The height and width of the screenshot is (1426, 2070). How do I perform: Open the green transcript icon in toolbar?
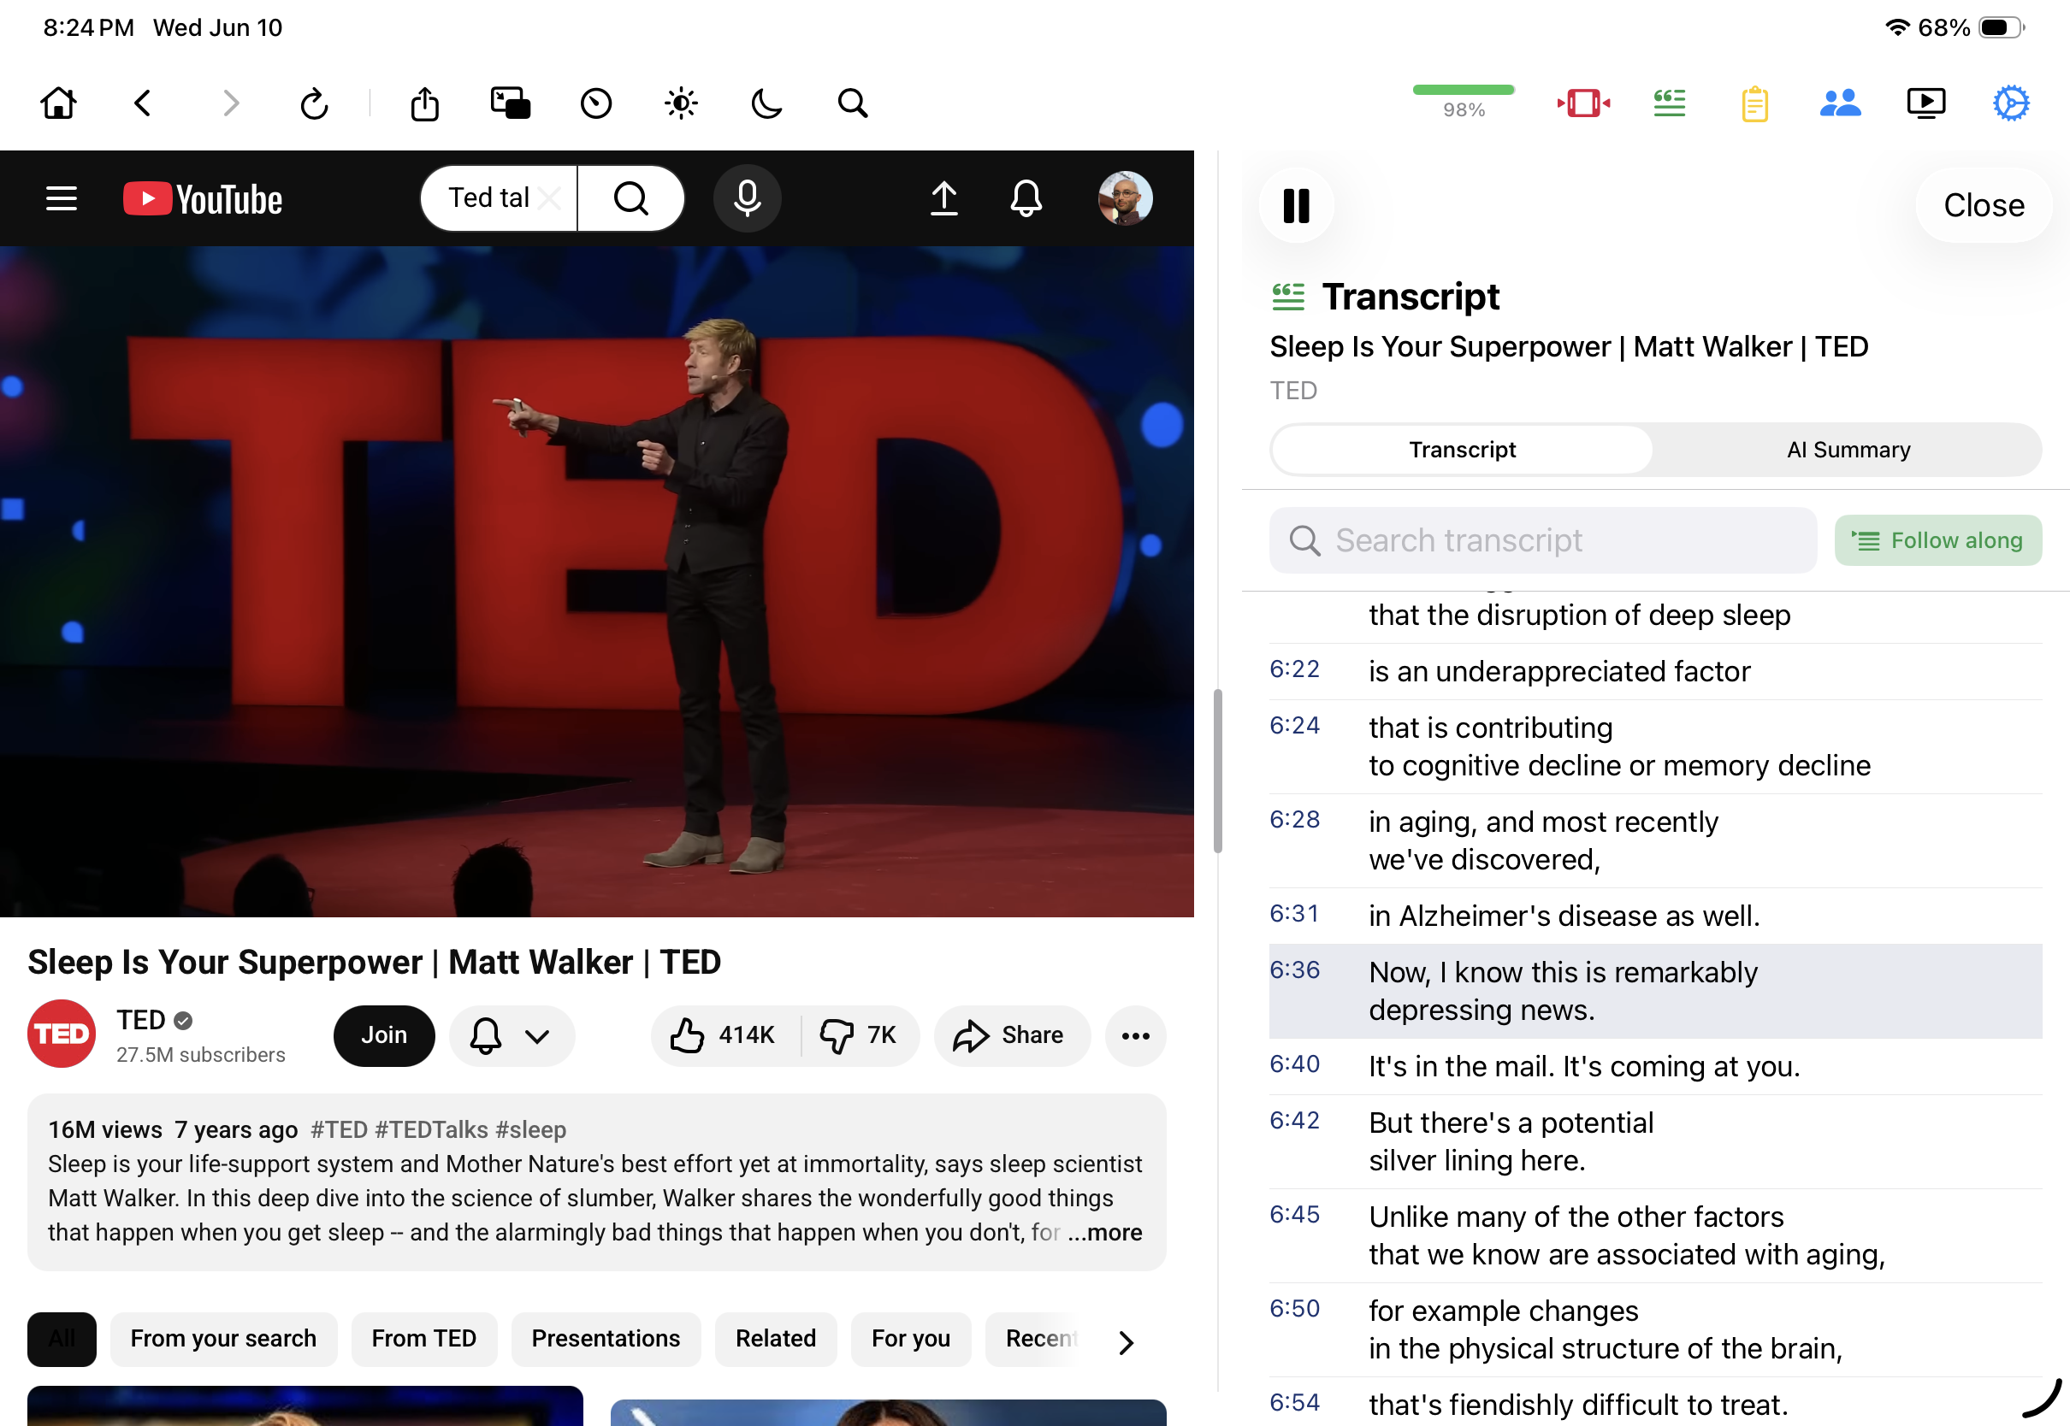(x=1669, y=103)
